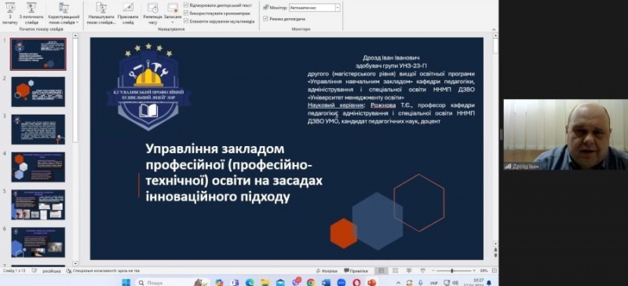Viewport: 628px width, 286px height.
Task: Open the Comments (Примітки) pane button
Action: click(x=356, y=271)
